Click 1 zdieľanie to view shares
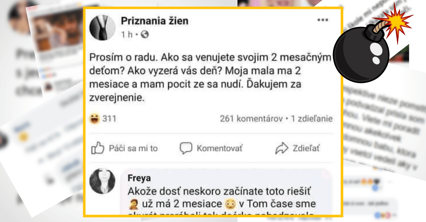Viewport: 426px width, 222px height. point(311,118)
